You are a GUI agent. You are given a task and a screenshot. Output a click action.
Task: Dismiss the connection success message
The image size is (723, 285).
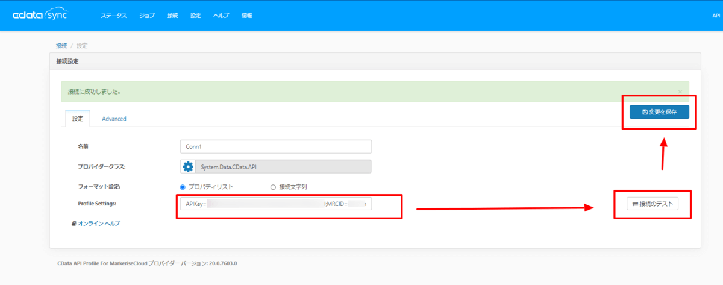(680, 92)
